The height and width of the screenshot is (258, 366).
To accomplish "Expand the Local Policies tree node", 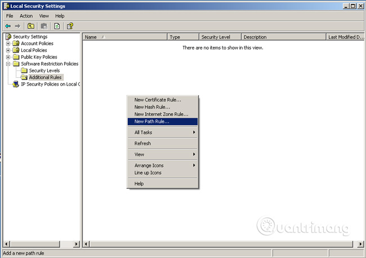I will pyautogui.click(x=8, y=50).
